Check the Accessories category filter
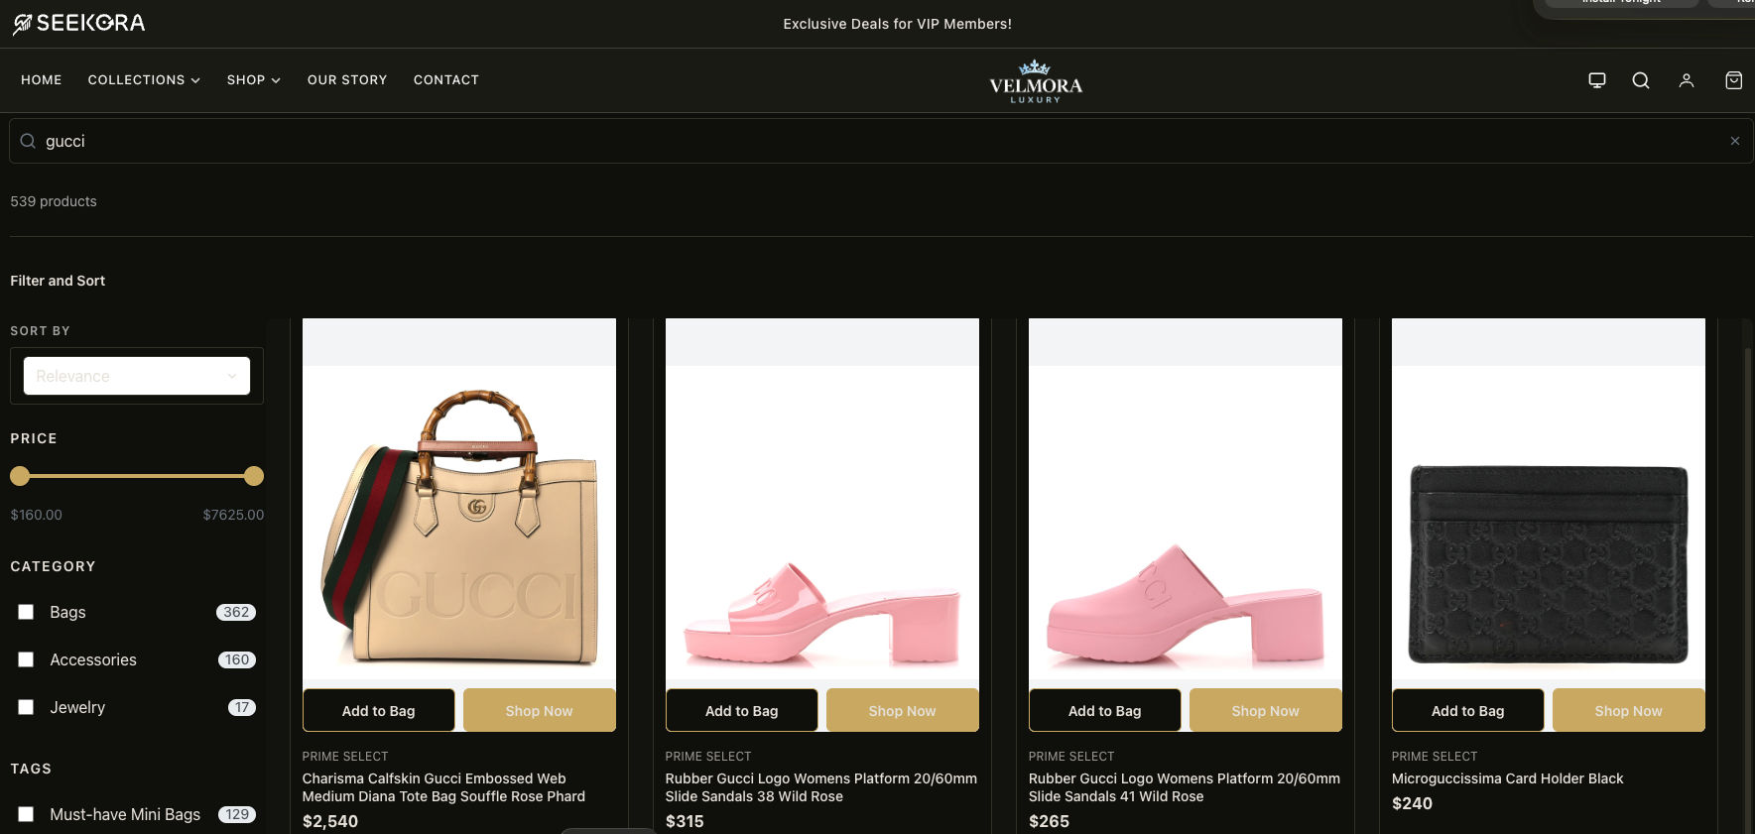 pos(26,659)
